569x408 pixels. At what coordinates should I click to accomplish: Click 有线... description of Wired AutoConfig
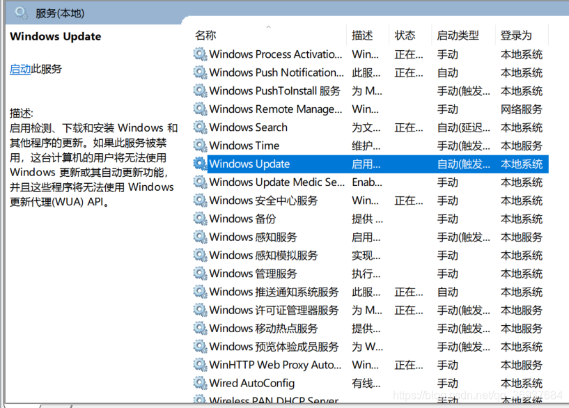tap(366, 383)
